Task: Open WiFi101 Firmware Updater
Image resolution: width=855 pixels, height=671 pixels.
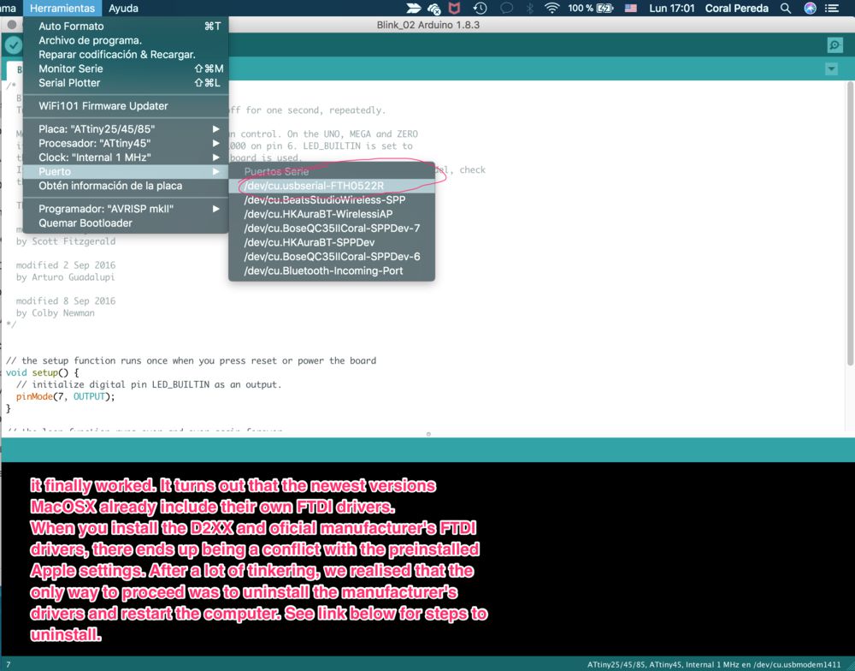Action: 126,106
